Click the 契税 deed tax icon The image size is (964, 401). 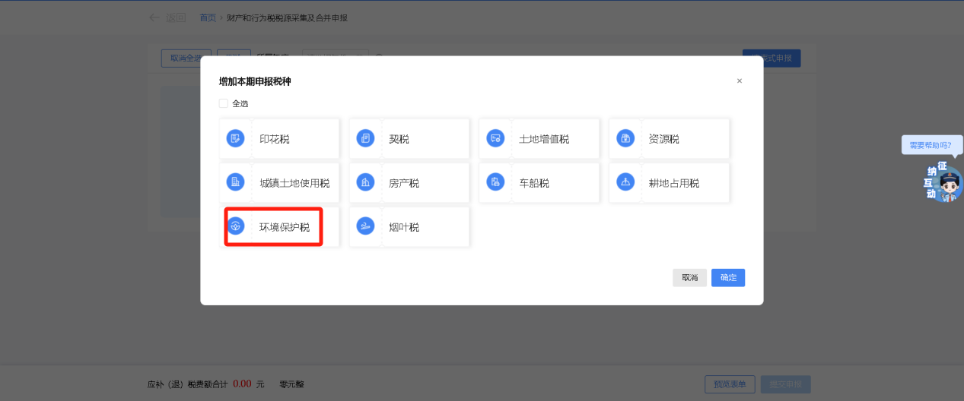(366, 138)
